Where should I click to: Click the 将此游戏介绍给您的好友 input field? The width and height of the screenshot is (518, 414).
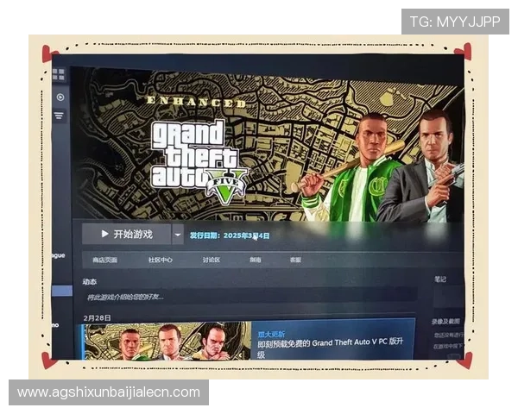point(250,297)
